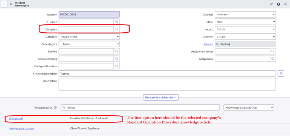This screenshot has width=290, height=136.
Task: Open the Category dropdown showing Inquiry / Help
Action: coord(89,36)
